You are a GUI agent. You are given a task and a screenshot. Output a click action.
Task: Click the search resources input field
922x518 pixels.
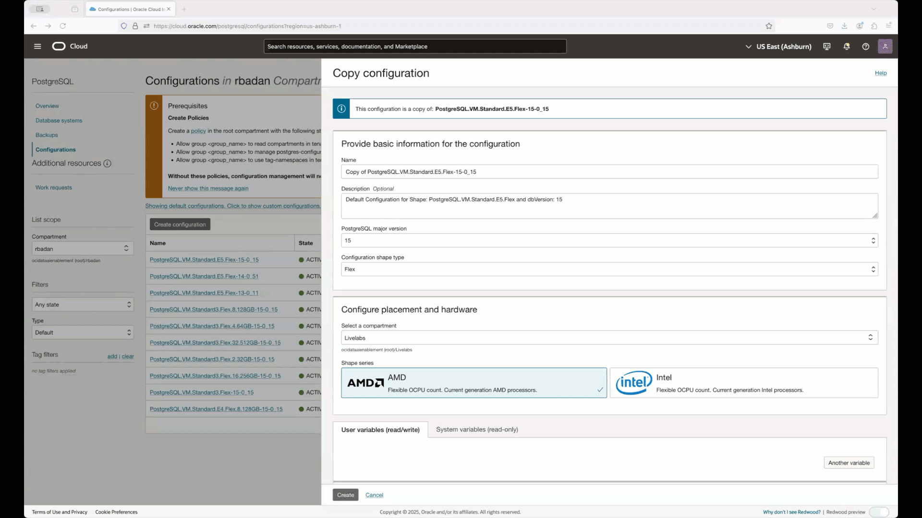(x=415, y=46)
